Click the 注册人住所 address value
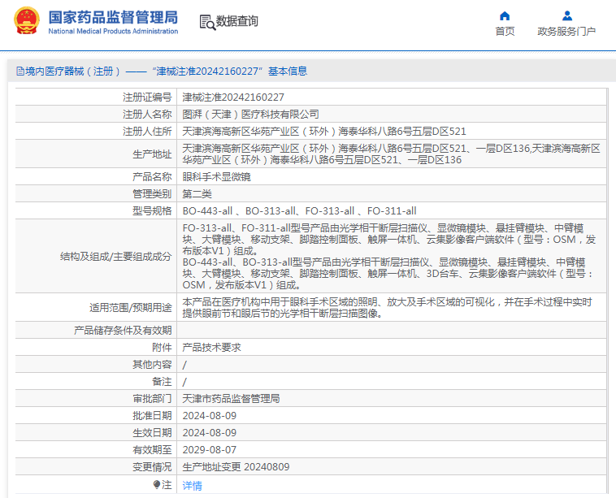This screenshot has height=498, width=616. point(324,131)
